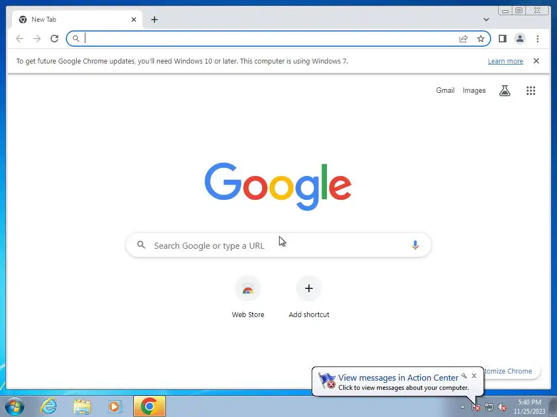Image resolution: width=557 pixels, height=417 pixels.
Task: Open a new tab with plus button
Action: pos(154,20)
